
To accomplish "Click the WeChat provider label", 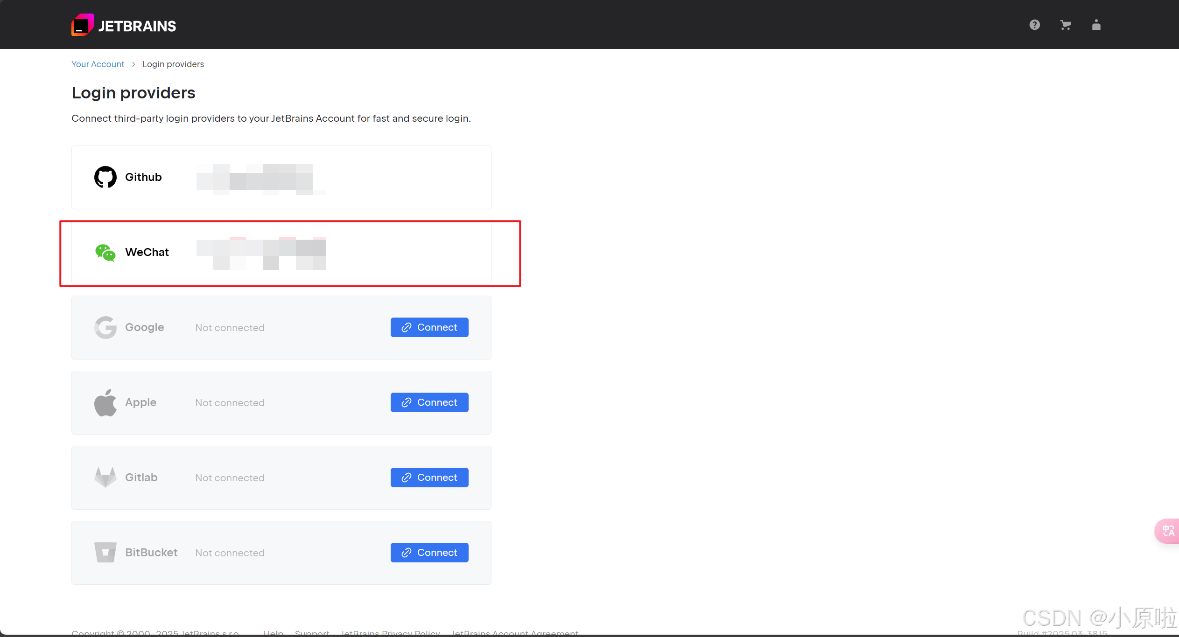I will 147,252.
